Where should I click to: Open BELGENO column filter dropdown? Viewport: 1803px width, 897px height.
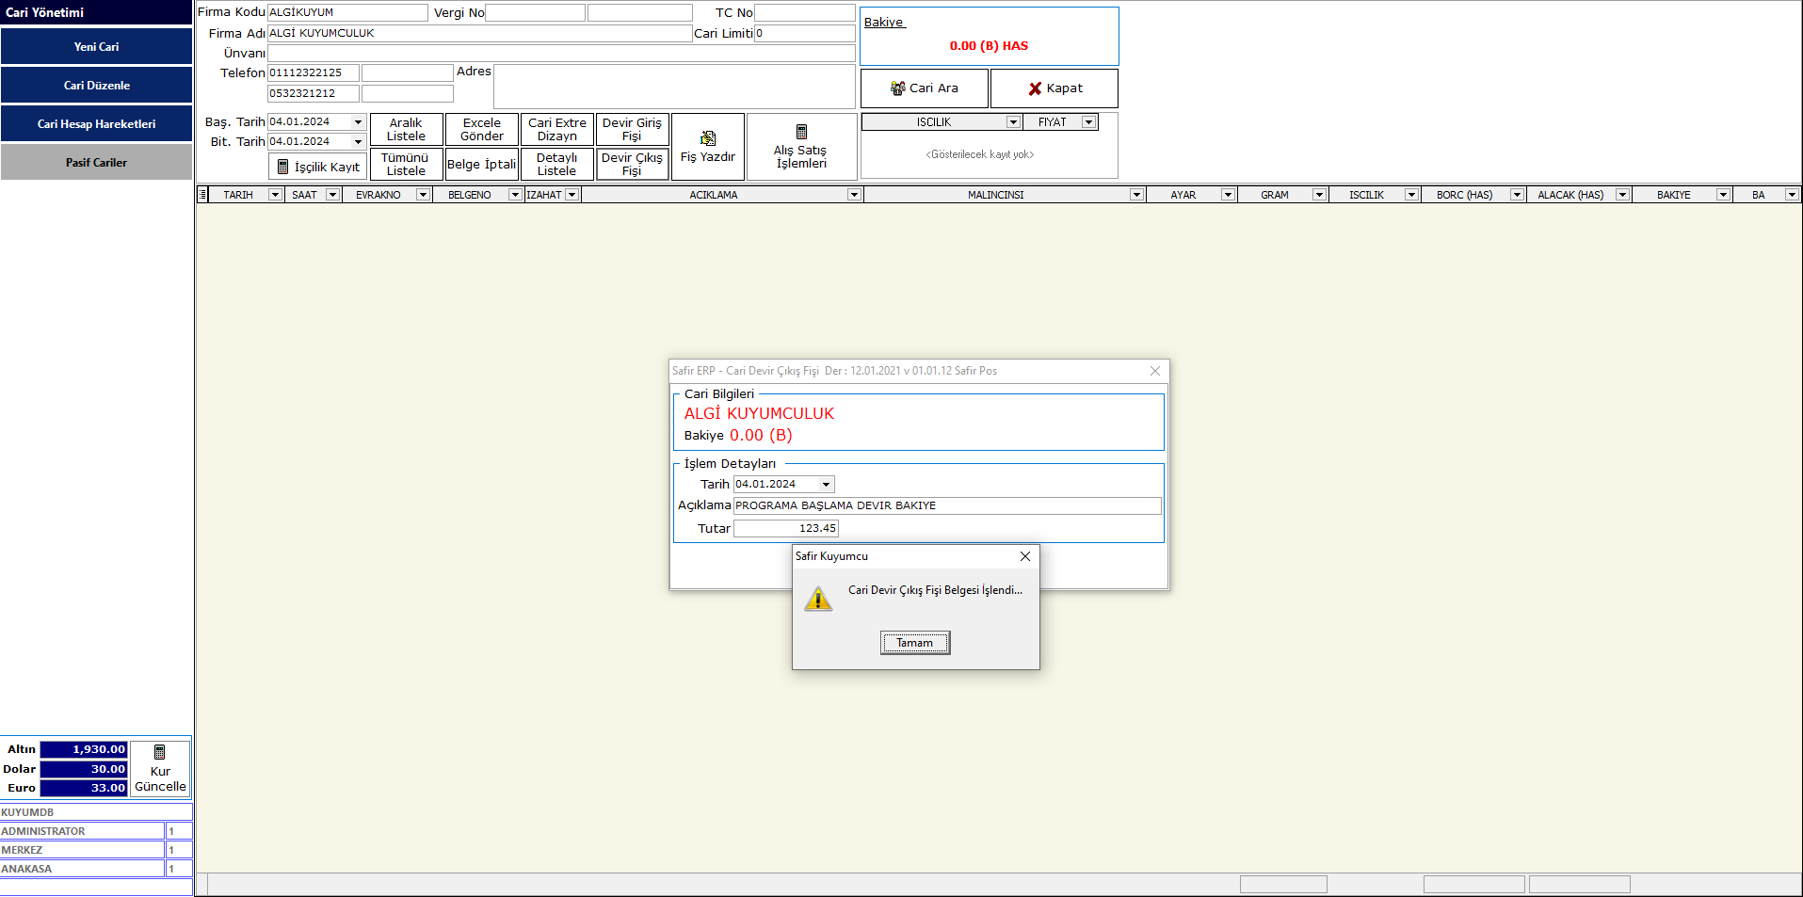[515, 195]
